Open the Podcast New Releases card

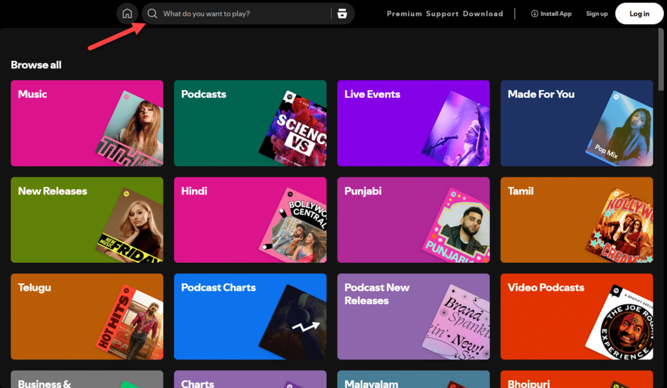414,316
